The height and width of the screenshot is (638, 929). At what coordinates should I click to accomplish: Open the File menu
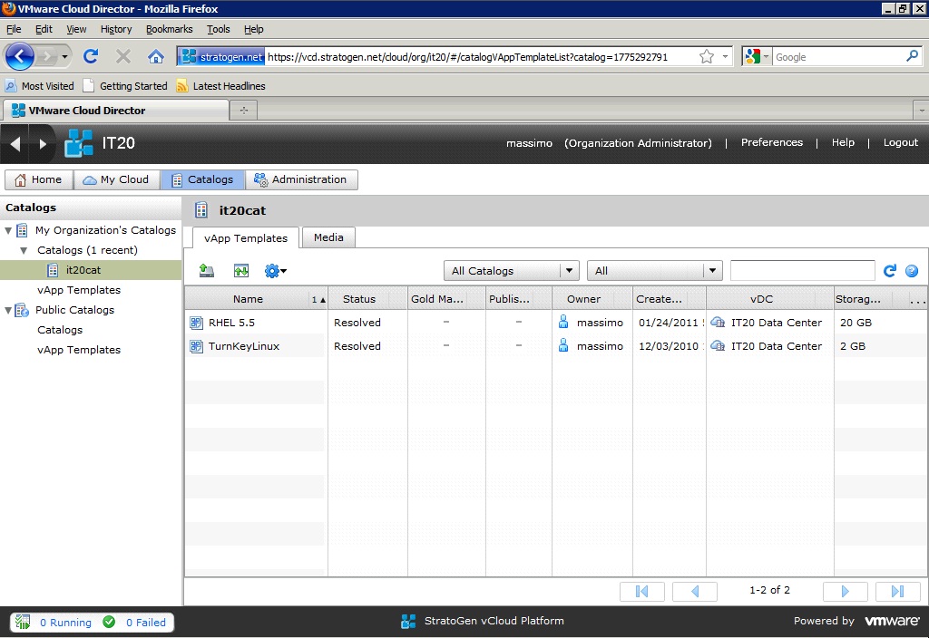[14, 29]
